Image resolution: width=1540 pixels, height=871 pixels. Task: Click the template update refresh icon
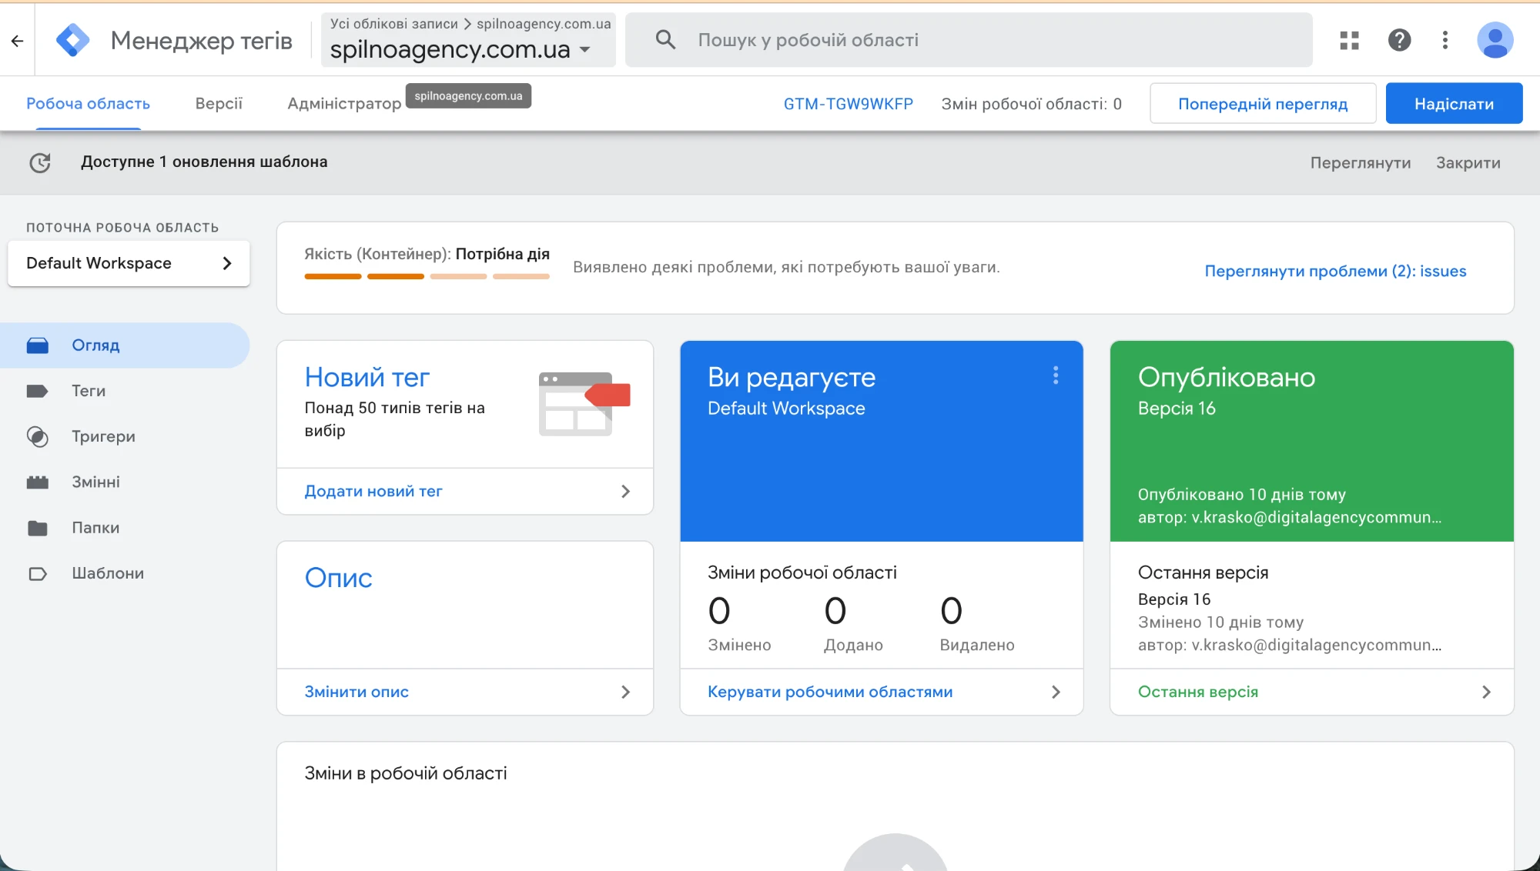(x=40, y=162)
